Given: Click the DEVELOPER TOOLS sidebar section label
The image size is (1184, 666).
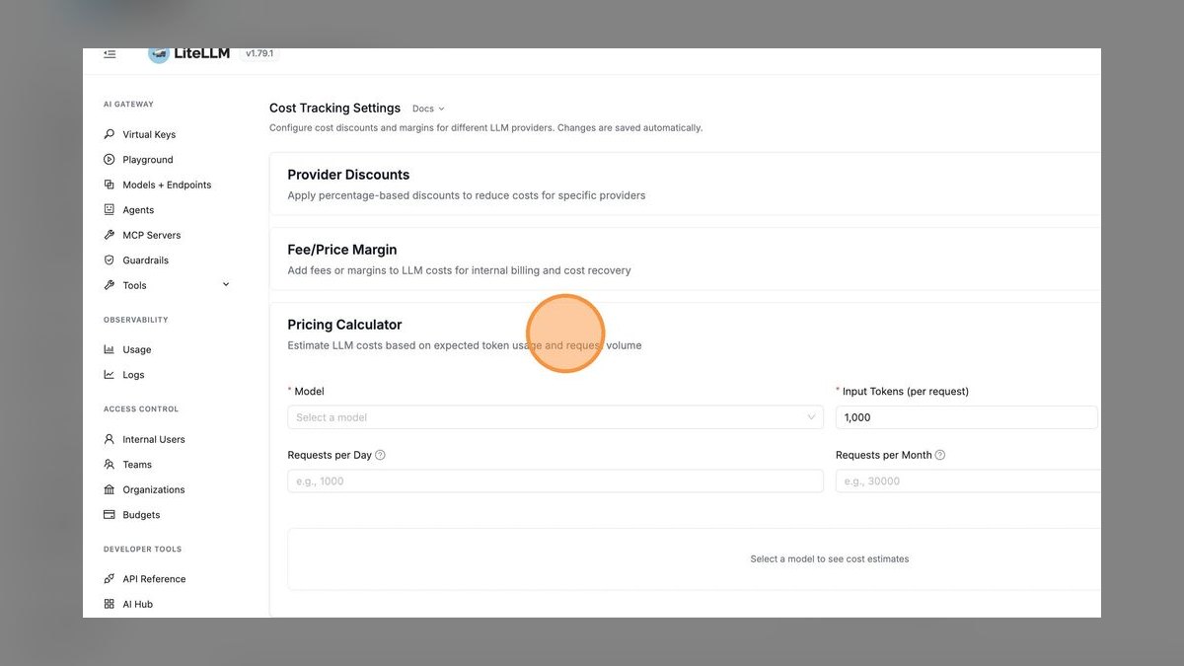Looking at the screenshot, I should coord(143,550).
